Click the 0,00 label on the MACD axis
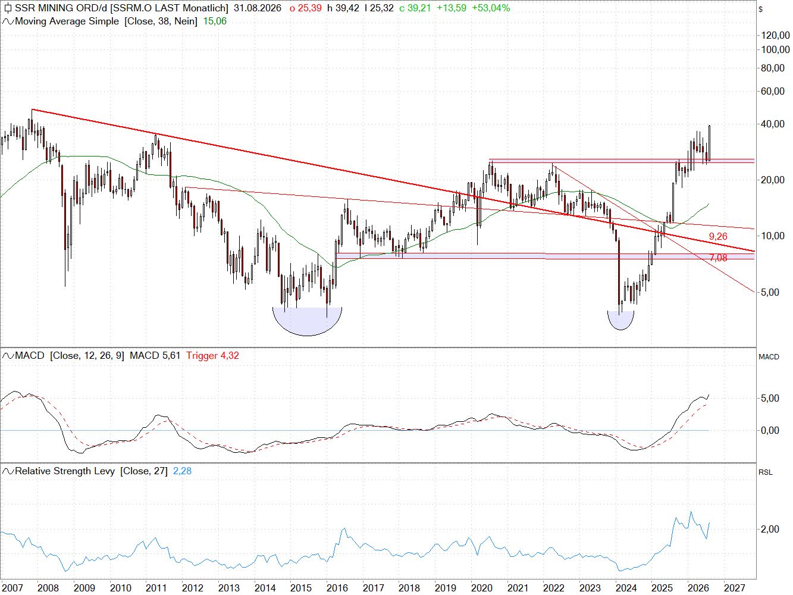The image size is (793, 595). click(770, 430)
